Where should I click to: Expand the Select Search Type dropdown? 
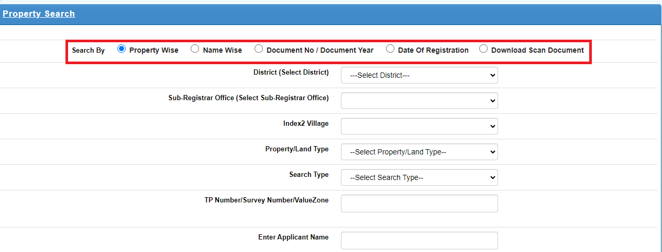pos(420,177)
